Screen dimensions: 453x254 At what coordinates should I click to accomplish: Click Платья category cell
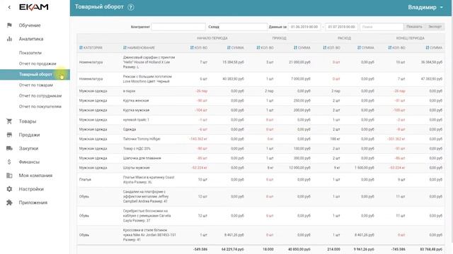pyautogui.click(x=85, y=179)
